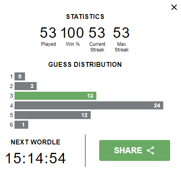Click the green SHARE button

pos(135,150)
